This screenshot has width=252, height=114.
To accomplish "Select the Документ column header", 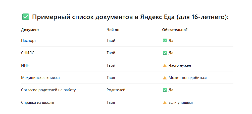I will [x=30, y=30].
